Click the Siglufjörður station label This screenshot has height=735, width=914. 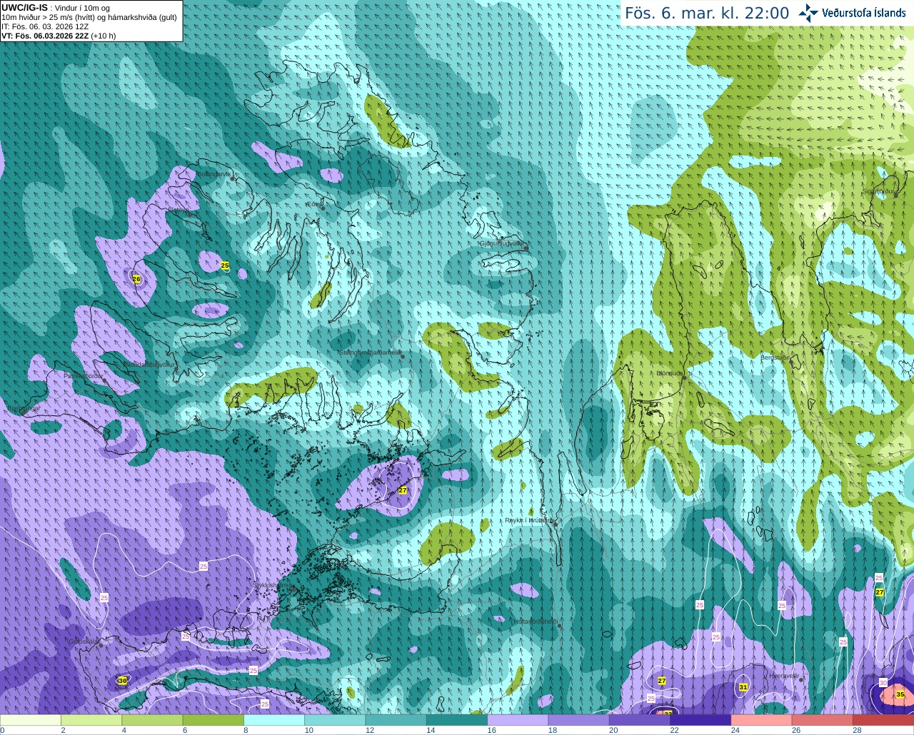(878, 191)
